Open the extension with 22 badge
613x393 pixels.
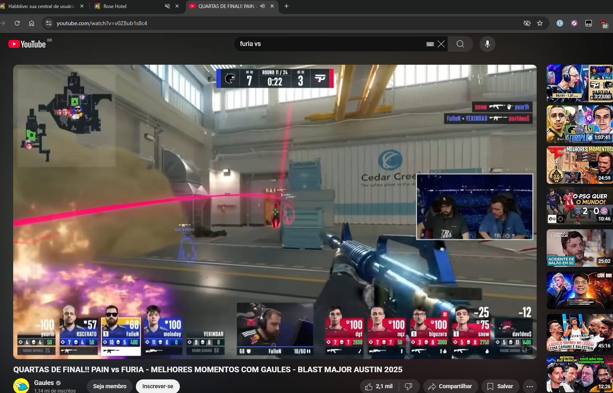[603, 24]
